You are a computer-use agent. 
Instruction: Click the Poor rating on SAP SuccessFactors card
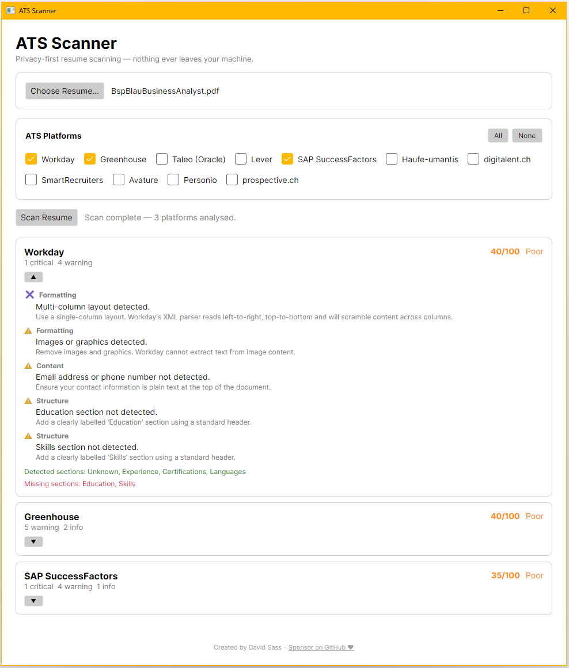tap(534, 575)
